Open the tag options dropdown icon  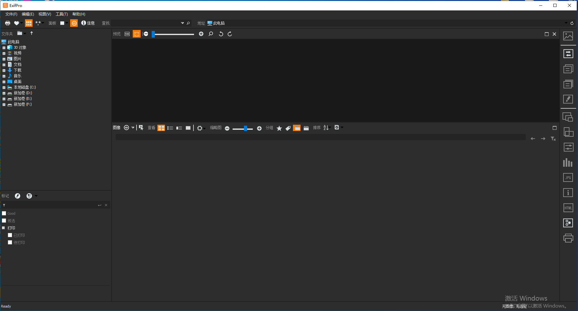(x=32, y=196)
